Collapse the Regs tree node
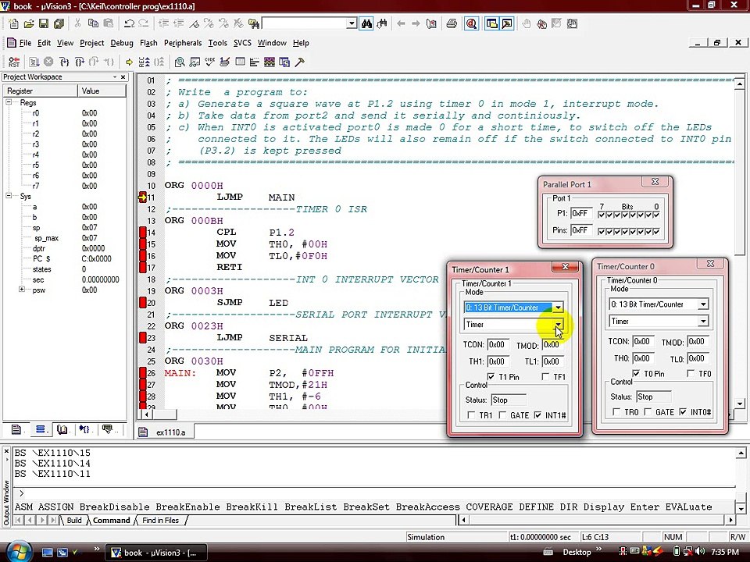The image size is (750, 562). point(9,102)
